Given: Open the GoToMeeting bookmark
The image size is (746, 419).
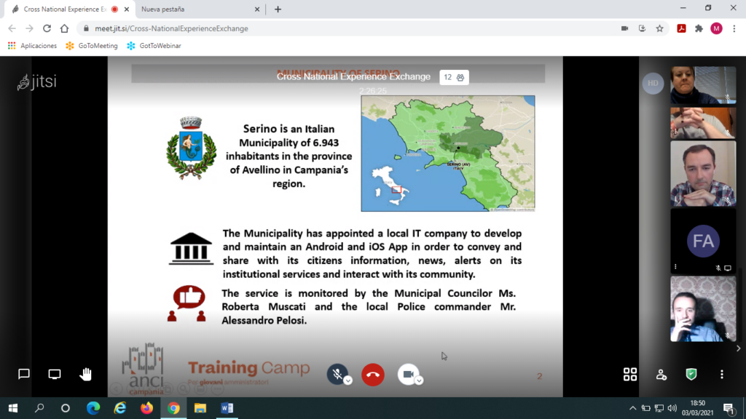Looking at the screenshot, I should pyautogui.click(x=92, y=45).
